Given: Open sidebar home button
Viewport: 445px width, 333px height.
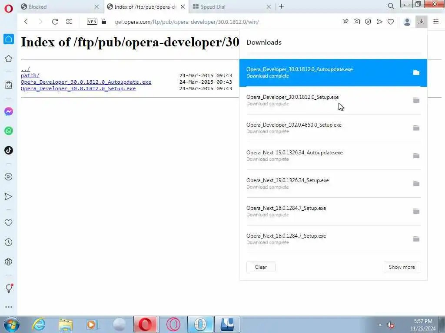Looking at the screenshot, I should [x=9, y=39].
